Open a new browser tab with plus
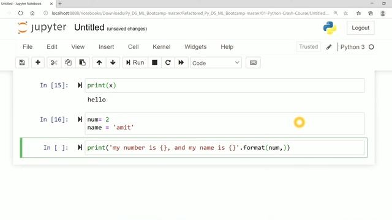Image resolution: width=392 pixels, height=220 pixels. pyautogui.click(x=60, y=4)
